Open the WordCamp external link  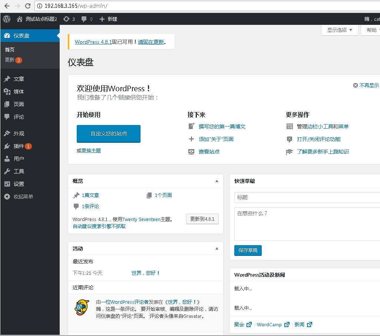pos(273,325)
